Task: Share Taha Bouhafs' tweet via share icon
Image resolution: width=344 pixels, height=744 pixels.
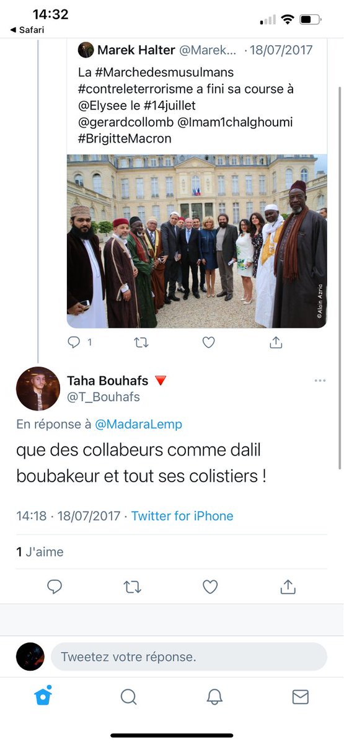Action: tap(288, 586)
